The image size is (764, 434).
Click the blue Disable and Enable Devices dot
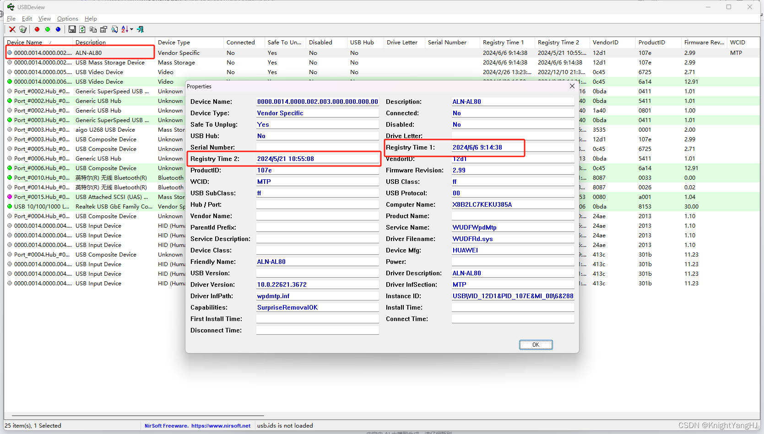click(58, 29)
